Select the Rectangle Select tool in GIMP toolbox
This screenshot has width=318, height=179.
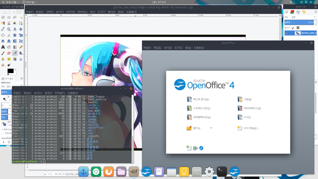click(x=3, y=17)
